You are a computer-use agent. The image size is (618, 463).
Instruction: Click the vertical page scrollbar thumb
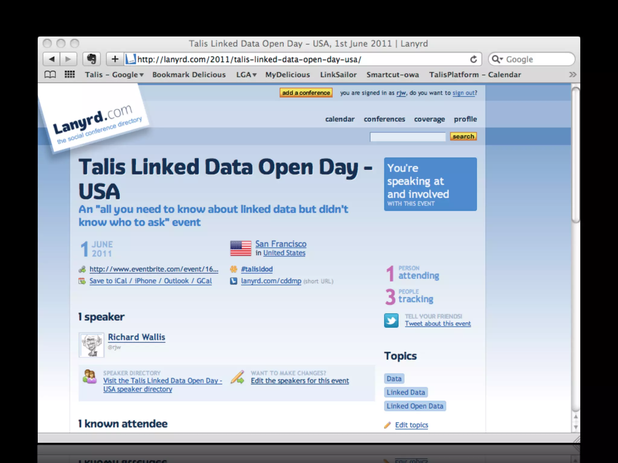pos(575,155)
